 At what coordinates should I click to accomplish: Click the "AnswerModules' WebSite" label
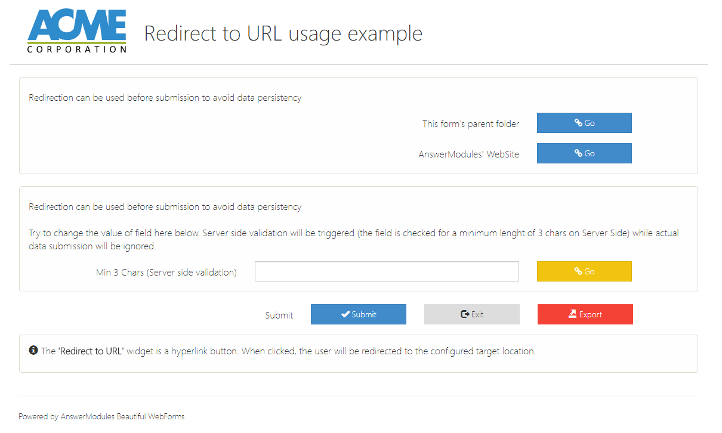tap(468, 154)
